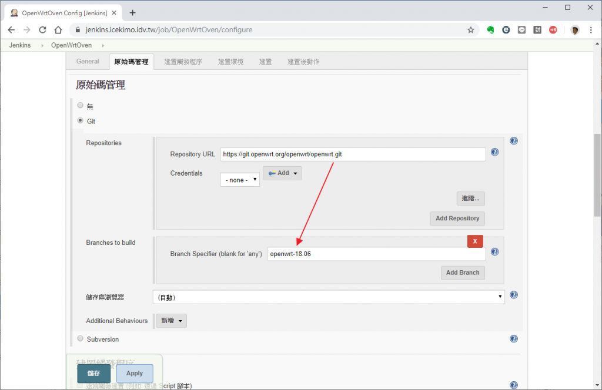The image size is (602, 390).
Task: Select the Subversion radio button
Action: coord(80,338)
